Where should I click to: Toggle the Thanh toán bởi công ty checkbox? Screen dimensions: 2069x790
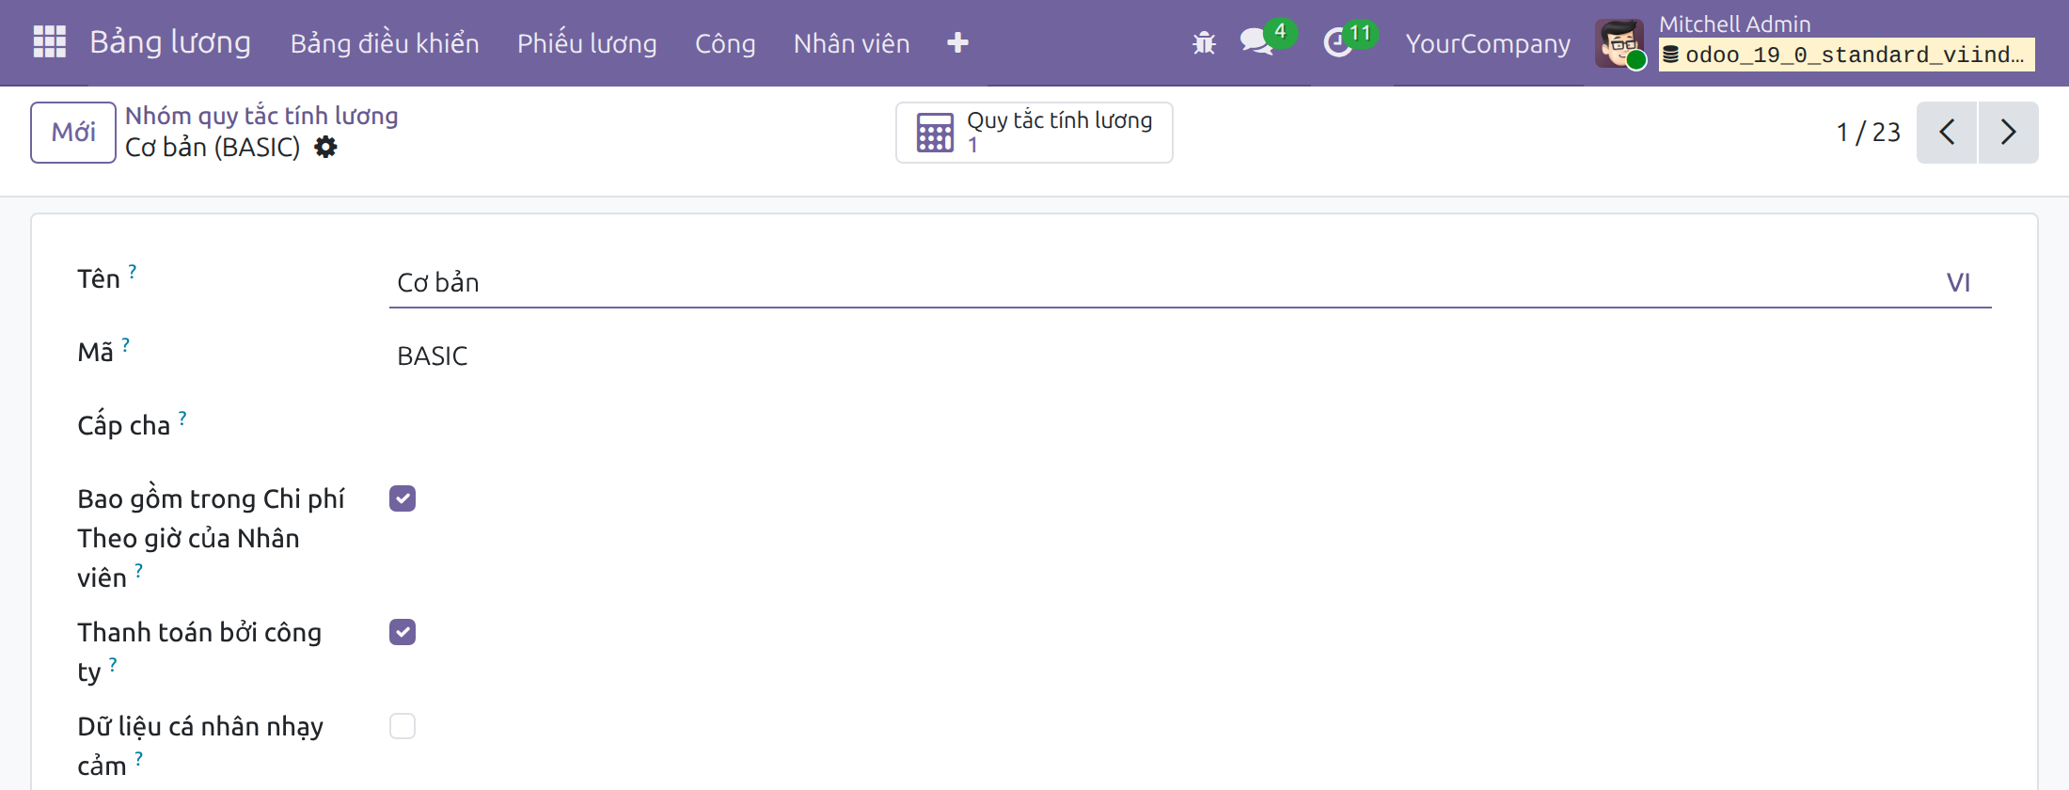(x=403, y=632)
